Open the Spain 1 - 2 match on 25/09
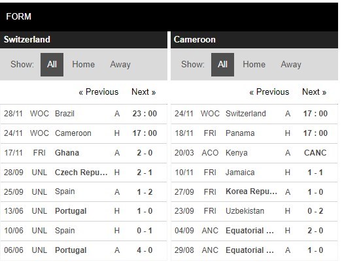Screen dimensions: 342x266 click(x=84, y=192)
